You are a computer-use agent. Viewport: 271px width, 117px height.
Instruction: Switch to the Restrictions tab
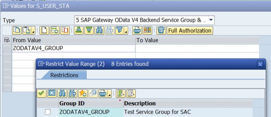point(64,75)
